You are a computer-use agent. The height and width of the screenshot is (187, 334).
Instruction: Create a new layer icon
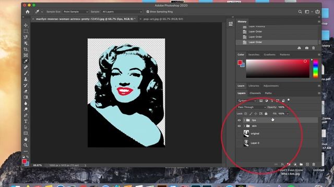[307, 164]
